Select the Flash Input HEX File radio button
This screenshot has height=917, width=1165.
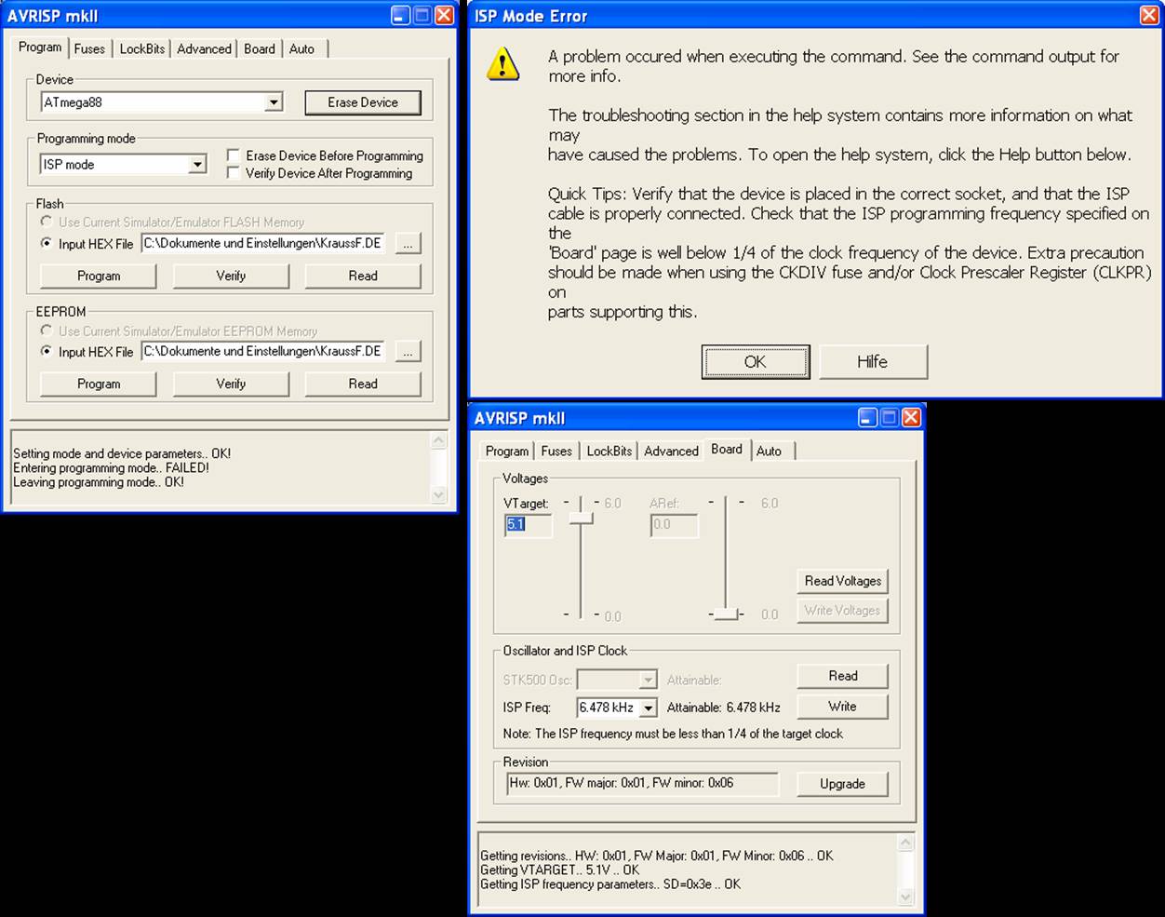(x=46, y=243)
